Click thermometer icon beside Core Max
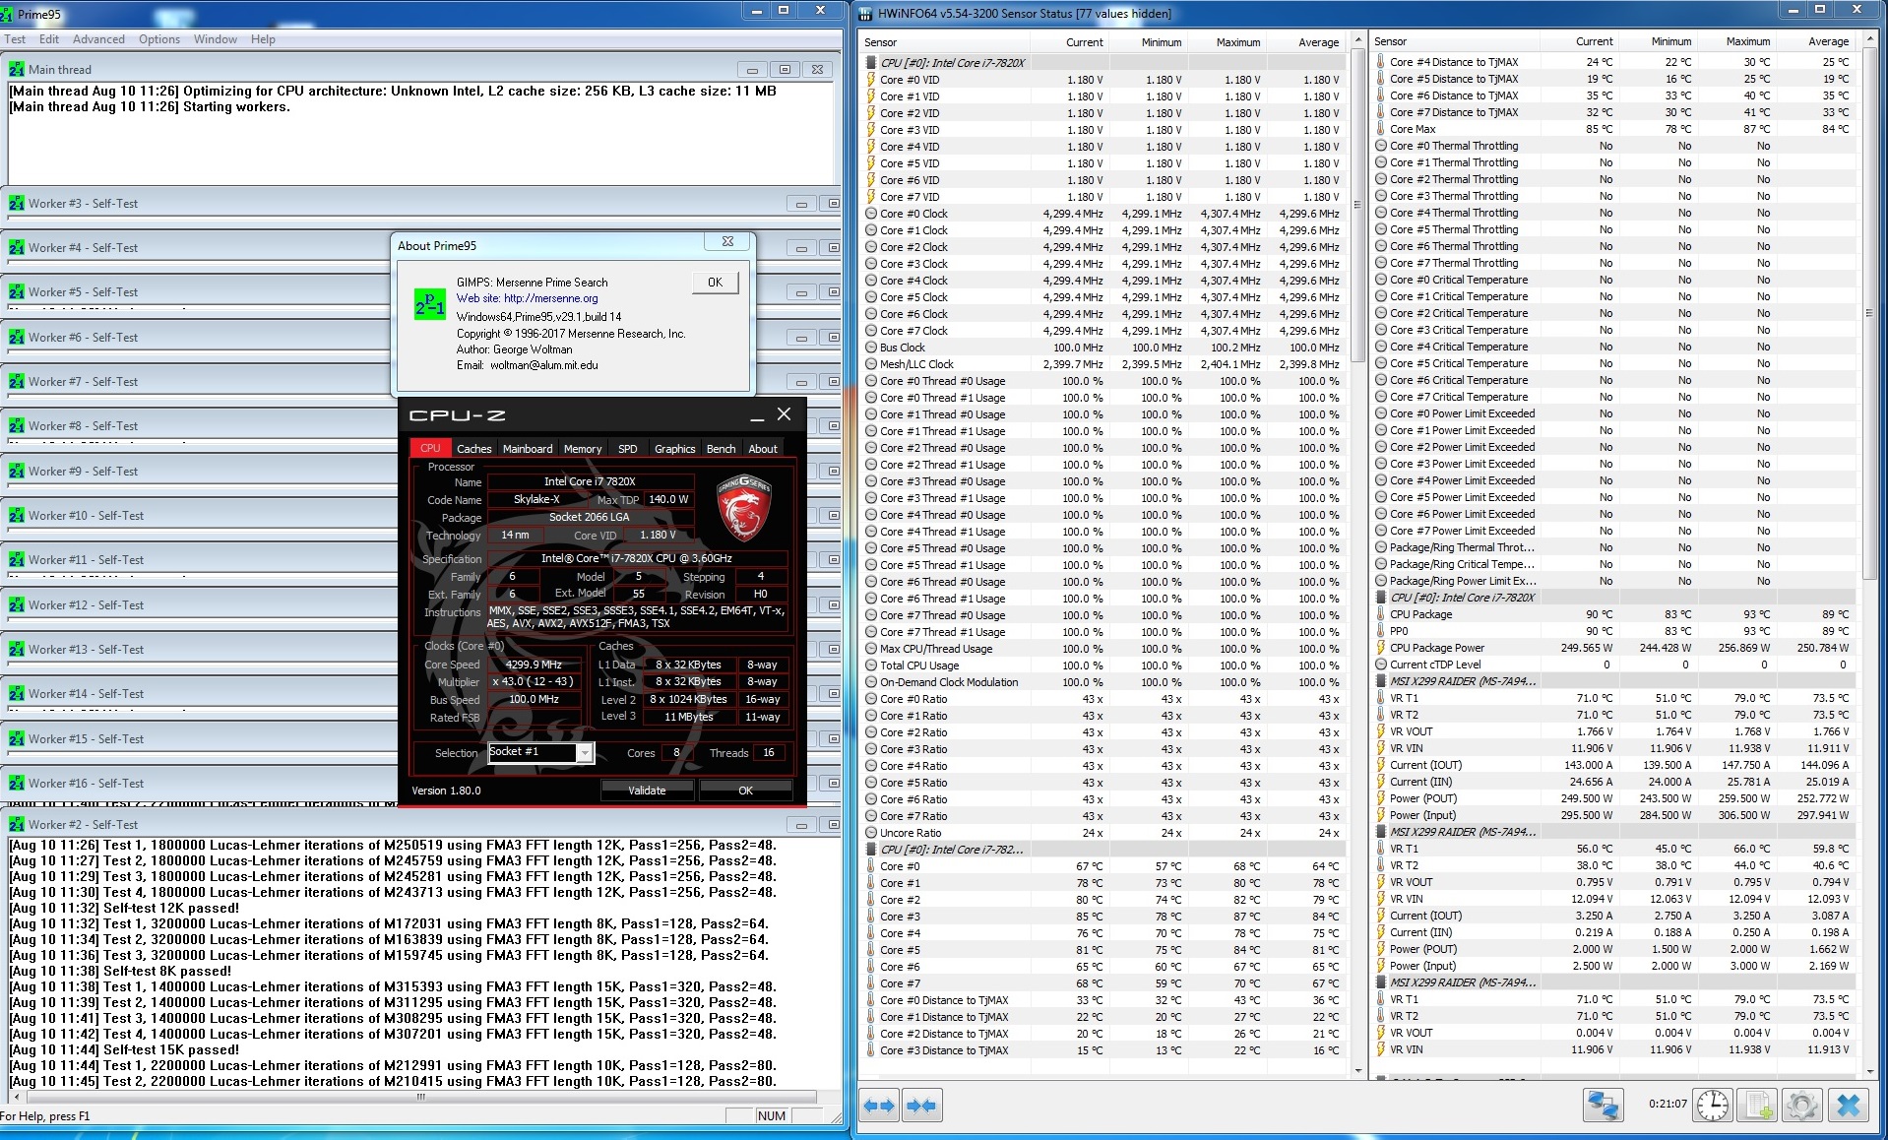The height and width of the screenshot is (1140, 1888). [1380, 129]
